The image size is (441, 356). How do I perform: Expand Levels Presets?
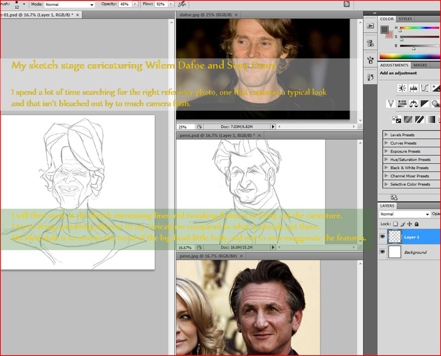(x=386, y=135)
